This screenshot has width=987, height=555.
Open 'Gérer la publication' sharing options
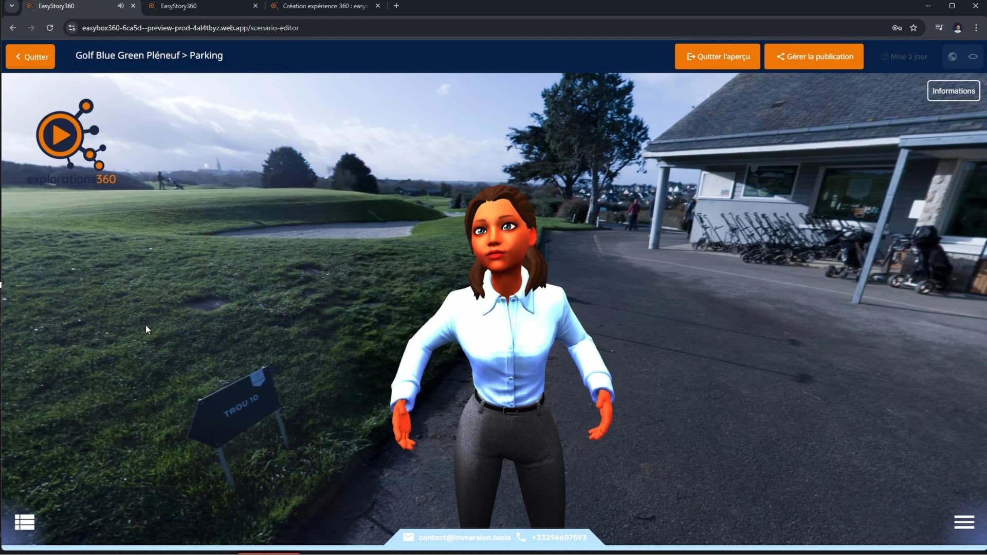click(814, 57)
